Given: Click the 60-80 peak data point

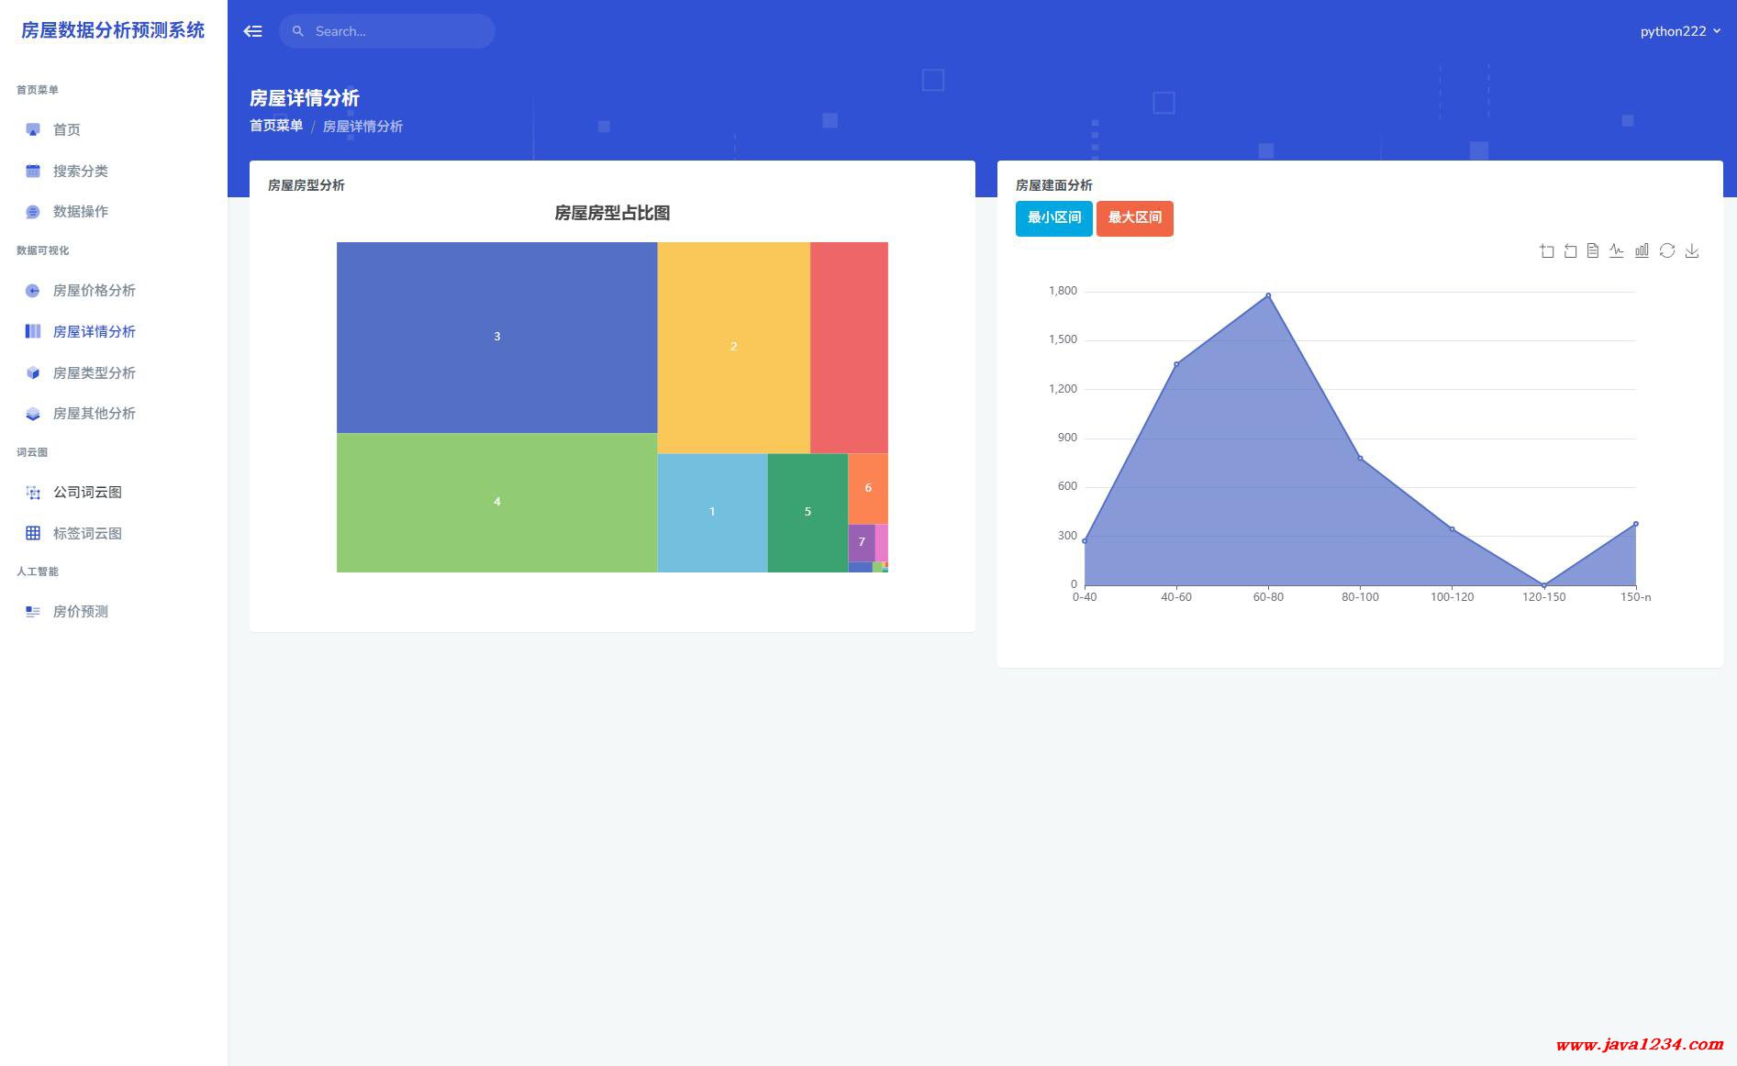Looking at the screenshot, I should click(1268, 295).
